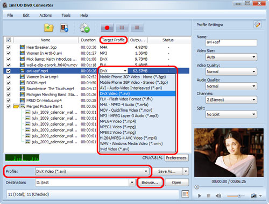Open the Edit menu
This screenshot has height=204, width=269.
tap(26, 16)
